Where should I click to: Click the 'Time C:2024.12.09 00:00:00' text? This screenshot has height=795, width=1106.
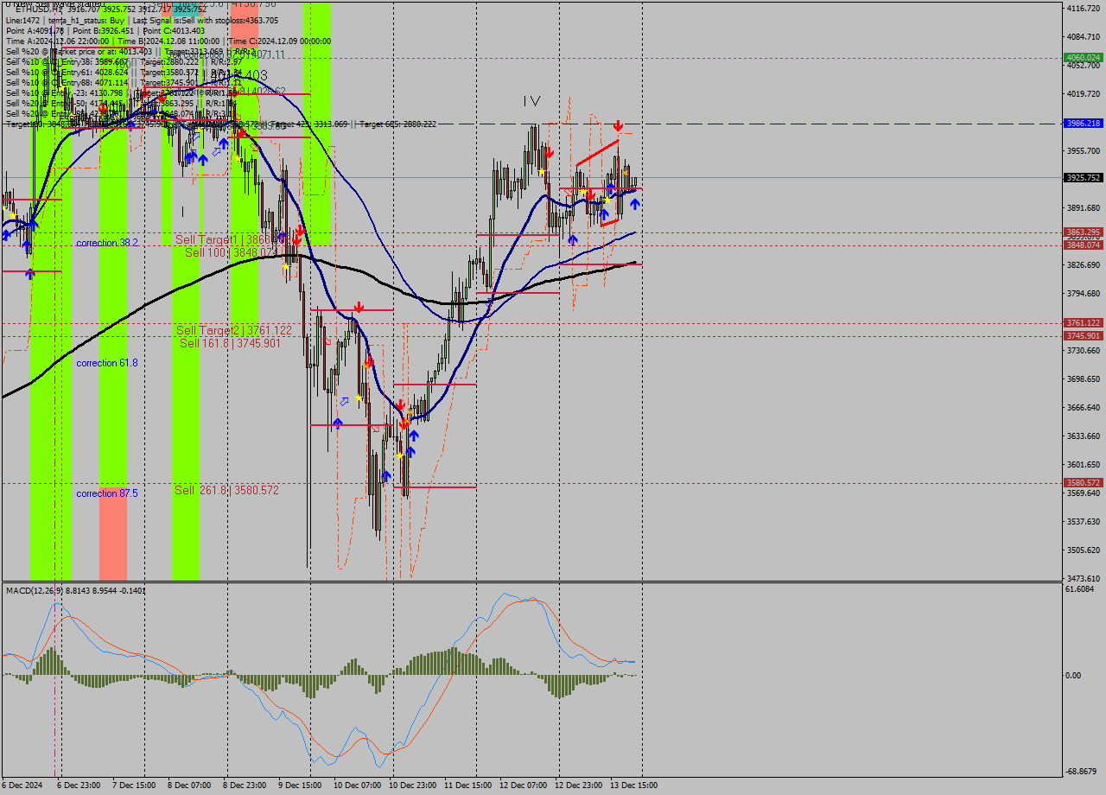(280, 41)
